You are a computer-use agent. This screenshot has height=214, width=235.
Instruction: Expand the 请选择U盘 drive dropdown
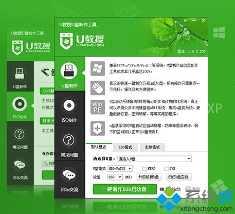coord(189,159)
